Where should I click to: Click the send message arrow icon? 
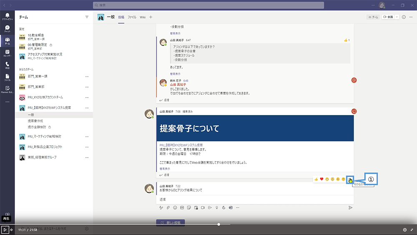tap(351, 207)
